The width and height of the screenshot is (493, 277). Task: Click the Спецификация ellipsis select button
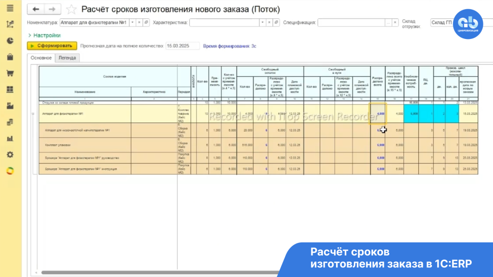point(389,23)
